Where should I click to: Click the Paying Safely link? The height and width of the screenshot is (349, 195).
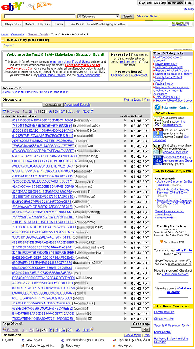click(164, 84)
